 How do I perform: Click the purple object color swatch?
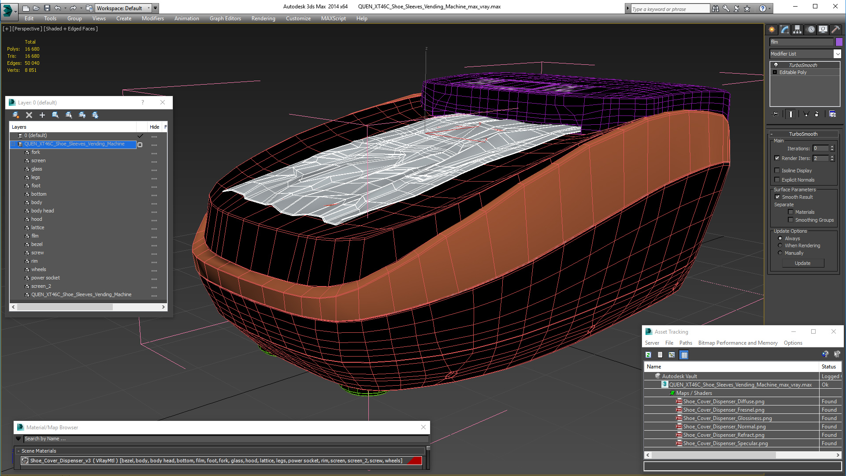(839, 42)
